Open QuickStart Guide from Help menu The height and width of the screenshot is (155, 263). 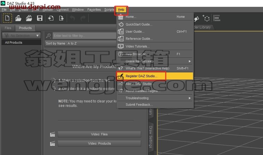click(x=155, y=24)
